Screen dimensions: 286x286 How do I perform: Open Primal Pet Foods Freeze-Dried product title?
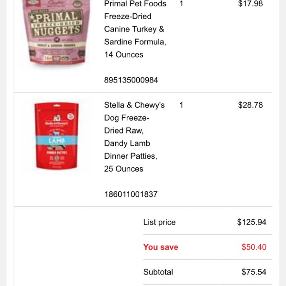pos(135,29)
